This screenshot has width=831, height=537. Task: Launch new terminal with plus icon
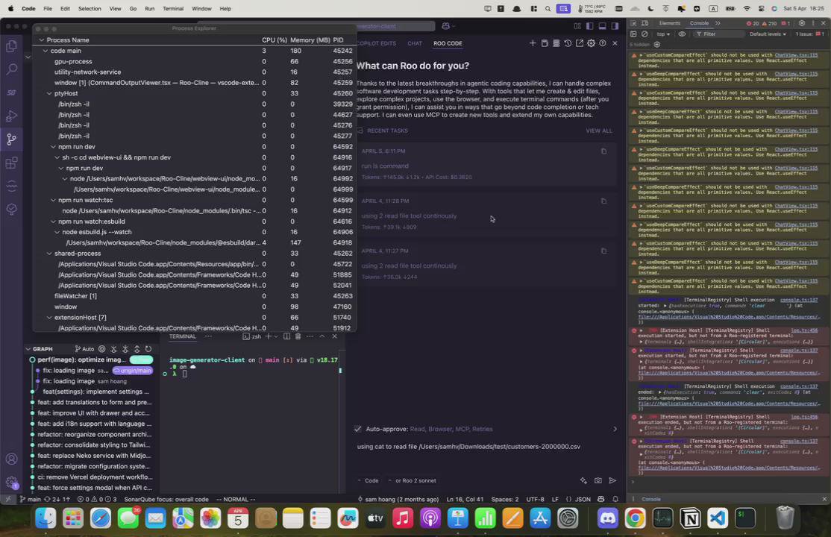[x=268, y=336]
